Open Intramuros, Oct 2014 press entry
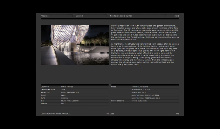The width and height of the screenshot is (220, 129). pos(141,89)
